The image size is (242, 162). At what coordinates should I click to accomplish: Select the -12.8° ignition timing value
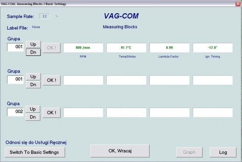click(x=213, y=48)
